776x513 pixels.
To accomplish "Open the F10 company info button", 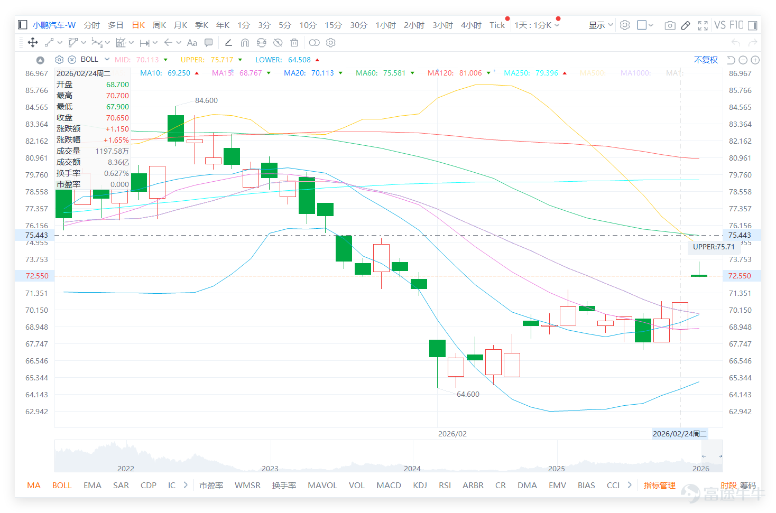I will click(x=736, y=25).
